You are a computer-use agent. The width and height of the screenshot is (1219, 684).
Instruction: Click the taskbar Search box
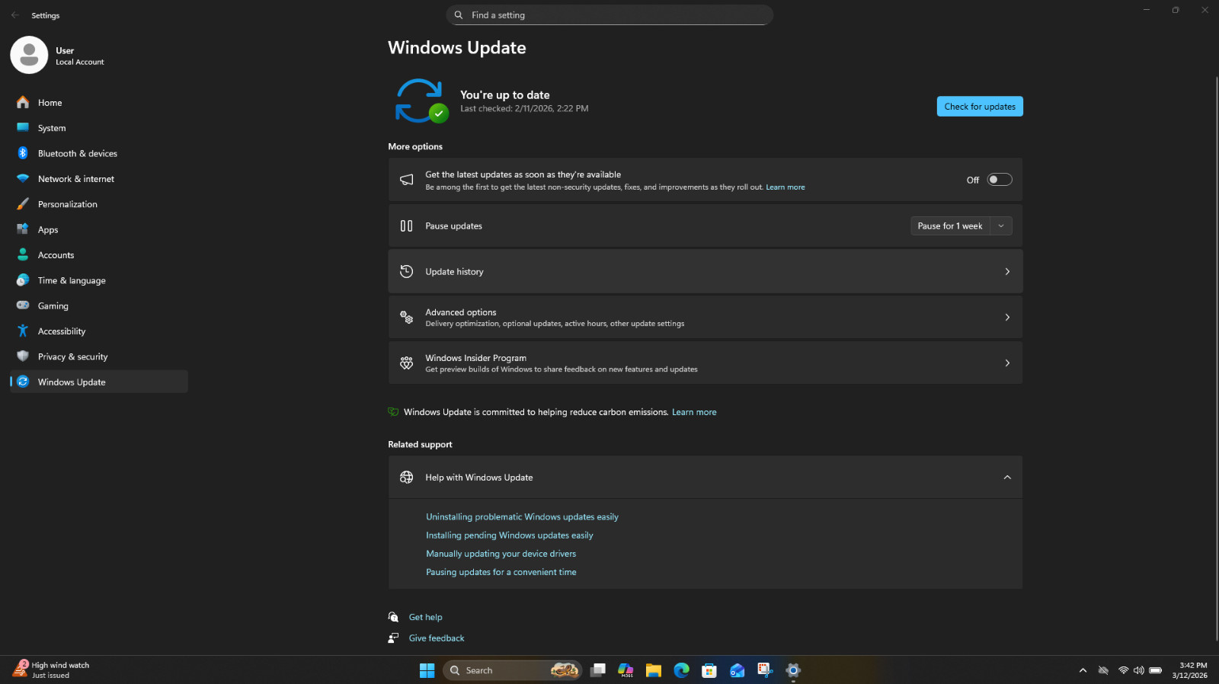pyautogui.click(x=512, y=670)
